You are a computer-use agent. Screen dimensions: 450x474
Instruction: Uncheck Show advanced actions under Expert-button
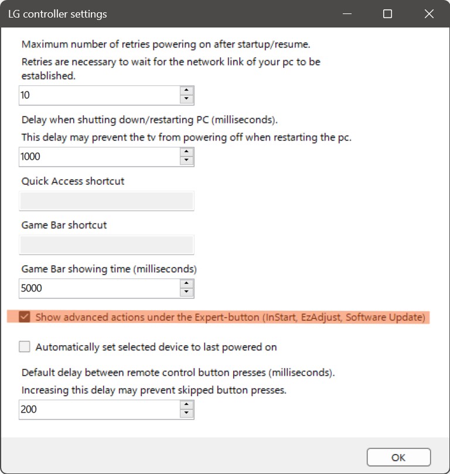(25, 317)
